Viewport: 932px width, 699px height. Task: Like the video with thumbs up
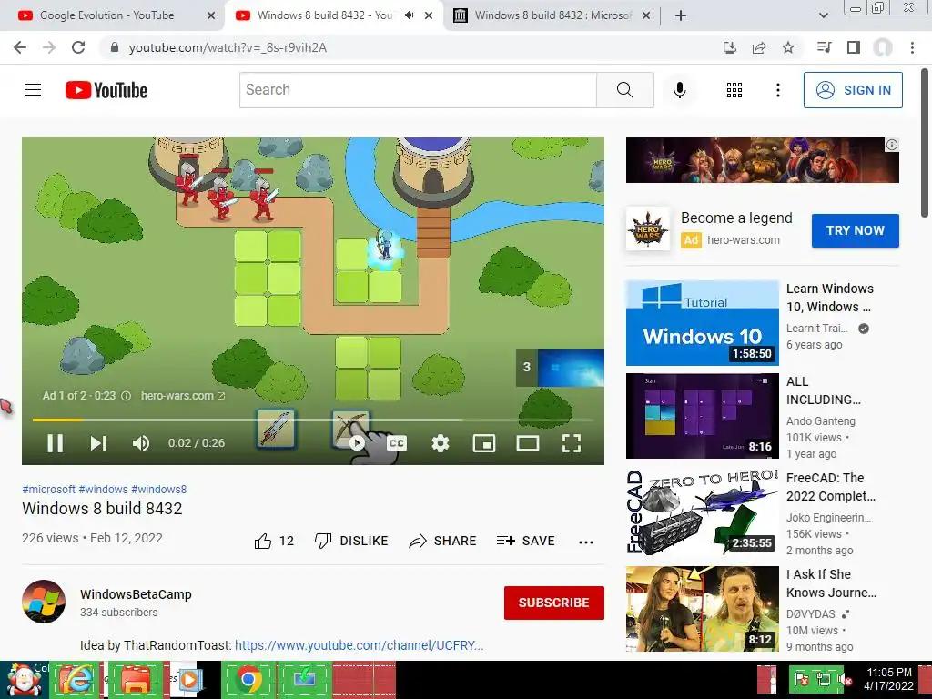[274, 541]
